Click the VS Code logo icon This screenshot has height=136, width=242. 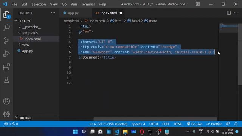pyautogui.click(x=5, y=4)
